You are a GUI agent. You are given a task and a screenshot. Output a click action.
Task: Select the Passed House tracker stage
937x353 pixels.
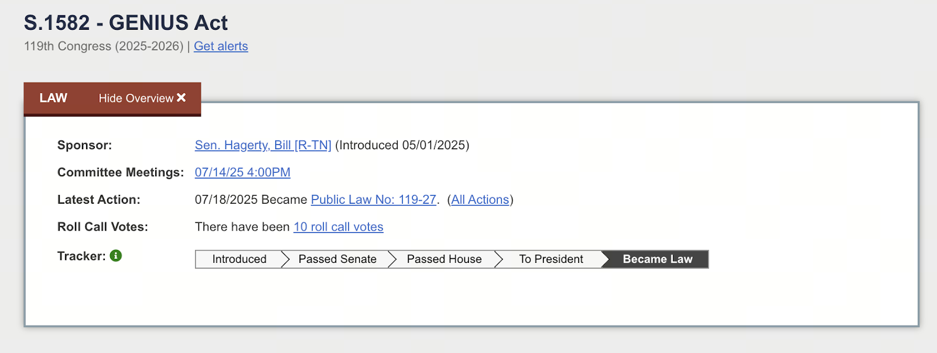444,259
